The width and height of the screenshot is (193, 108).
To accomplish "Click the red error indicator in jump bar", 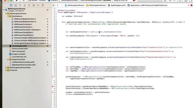I will coord(191,5).
